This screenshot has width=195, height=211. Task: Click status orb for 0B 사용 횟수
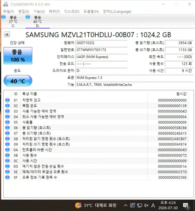7,155
